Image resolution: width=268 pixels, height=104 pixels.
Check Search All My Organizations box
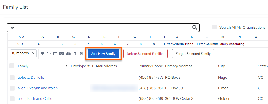214,27
